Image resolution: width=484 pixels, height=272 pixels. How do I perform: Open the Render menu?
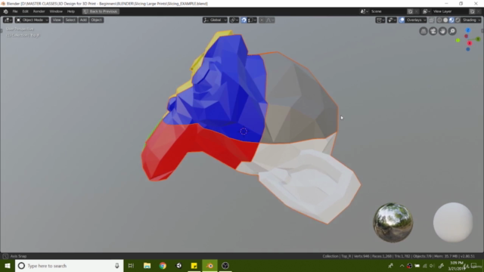pos(39,11)
